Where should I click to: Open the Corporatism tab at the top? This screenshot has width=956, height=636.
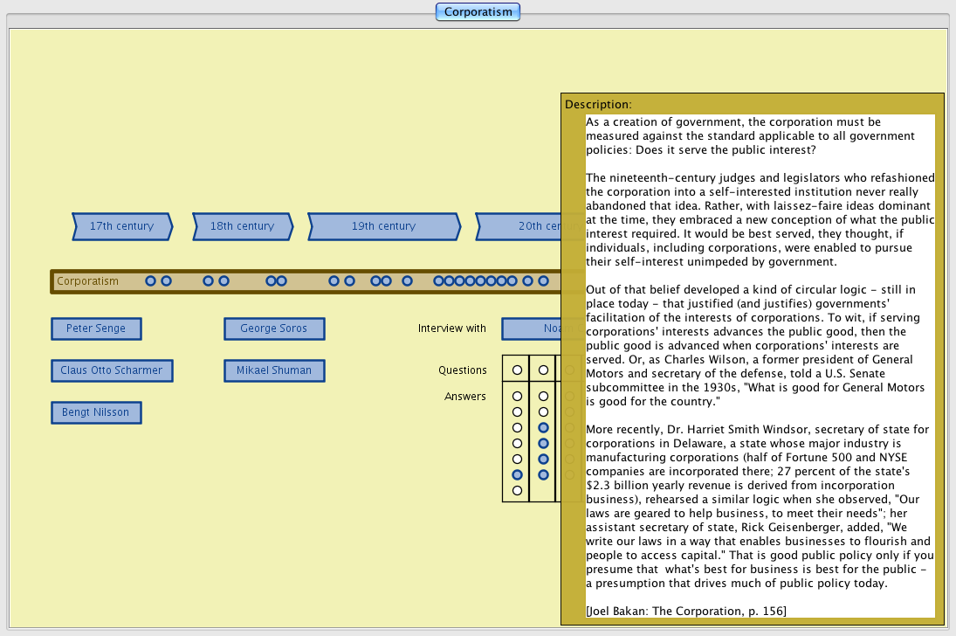pyautogui.click(x=478, y=12)
